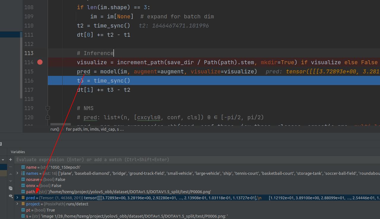
Task: Click the inline hint 't2: 1646467471.101996'
Action: coord(174,26)
